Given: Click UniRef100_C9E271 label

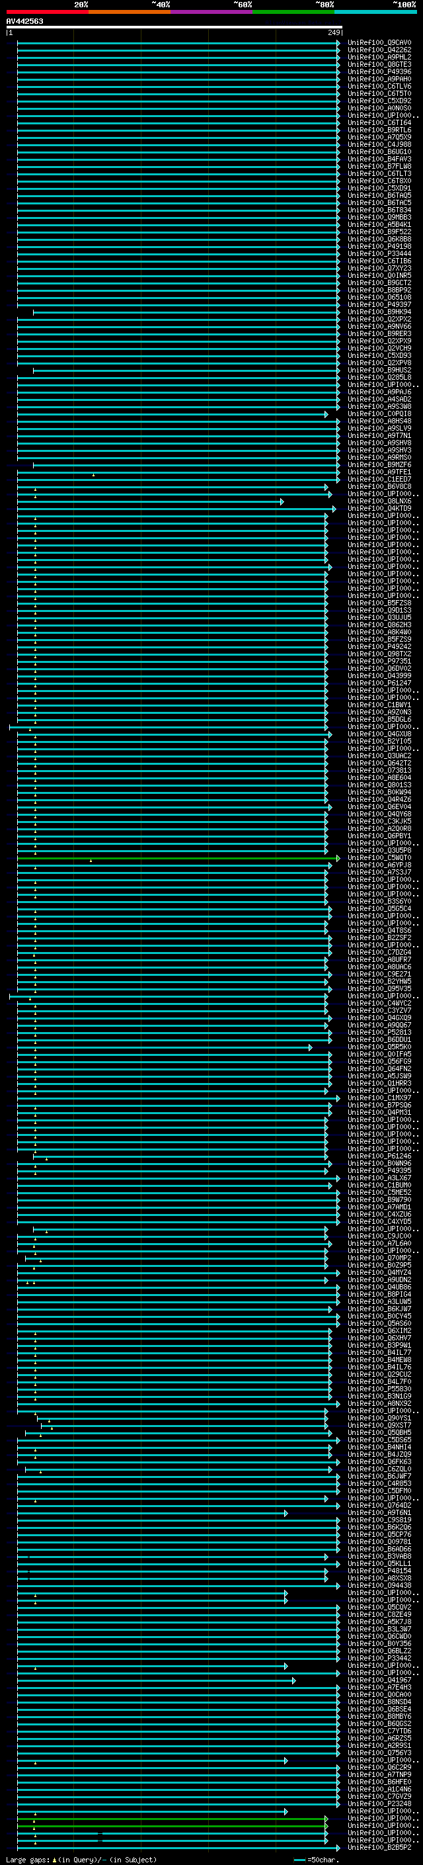Looking at the screenshot, I should point(379,974).
